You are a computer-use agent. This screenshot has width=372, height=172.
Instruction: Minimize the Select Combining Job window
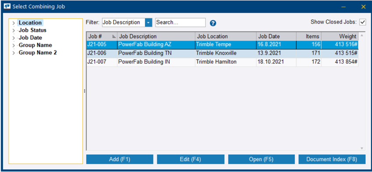(343, 7)
